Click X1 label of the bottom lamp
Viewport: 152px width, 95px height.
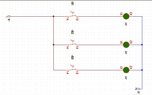tap(121, 68)
